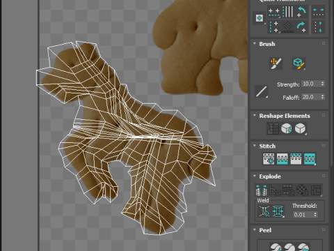Click Flatten by Polygon Angle icon
Image resolution: width=334 pixels, height=251 pixels.
tap(275, 190)
